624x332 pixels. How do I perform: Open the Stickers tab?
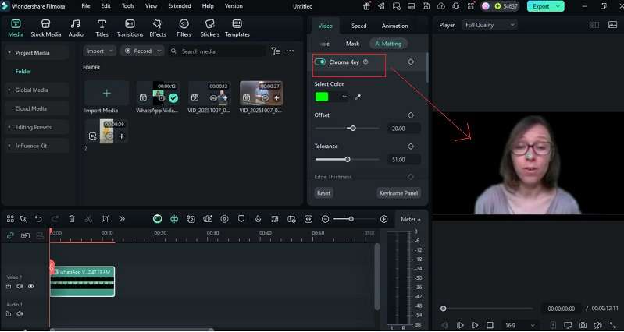pyautogui.click(x=210, y=28)
